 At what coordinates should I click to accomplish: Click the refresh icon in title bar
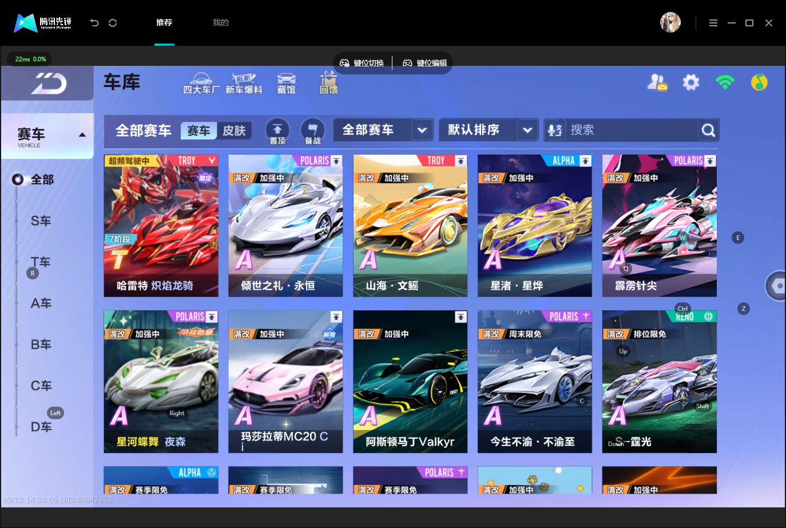pyautogui.click(x=113, y=23)
